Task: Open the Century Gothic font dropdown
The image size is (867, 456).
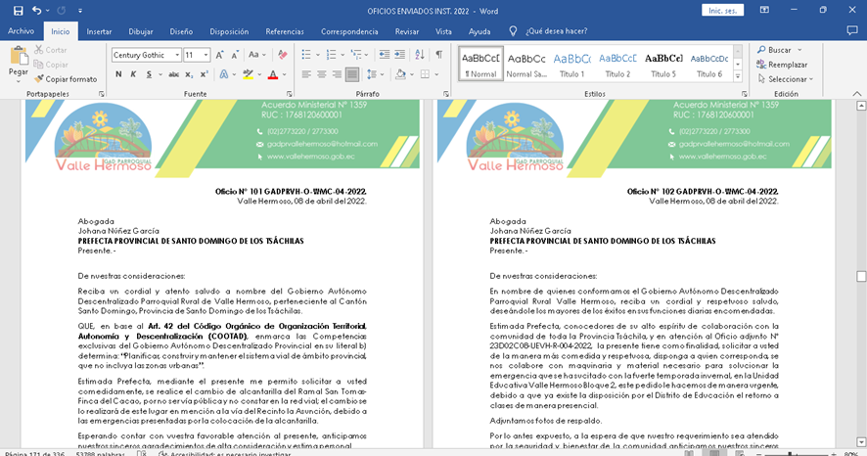Action: [x=177, y=55]
